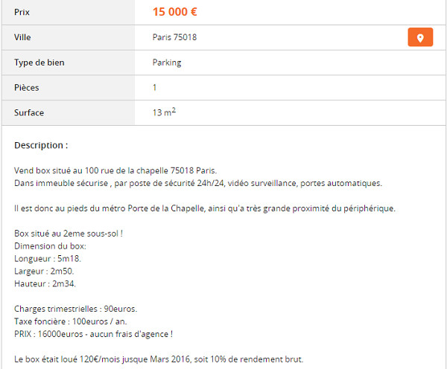Viewport: 447px width, 369px height.
Task: Click the Pièces row label
Action: tap(27, 87)
